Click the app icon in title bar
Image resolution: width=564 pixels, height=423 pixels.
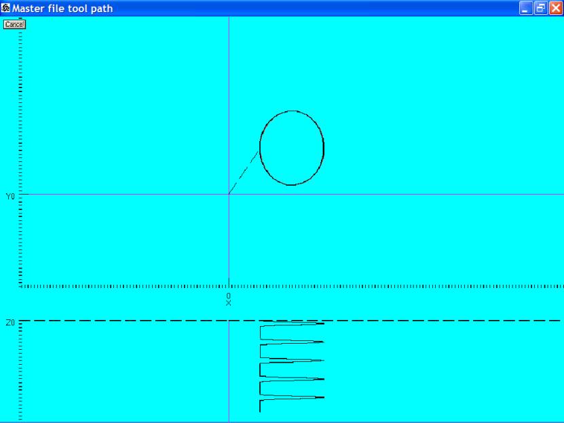(x=5, y=7)
